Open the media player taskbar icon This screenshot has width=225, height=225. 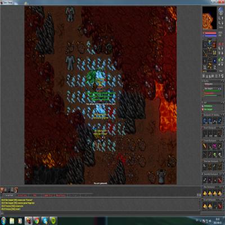tap(20, 221)
